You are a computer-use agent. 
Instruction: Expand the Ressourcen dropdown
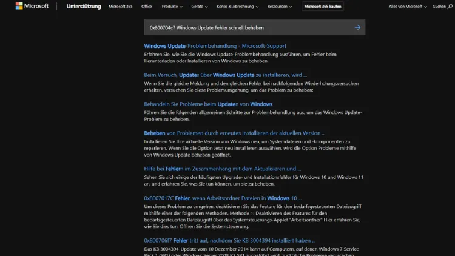pyautogui.click(x=280, y=7)
